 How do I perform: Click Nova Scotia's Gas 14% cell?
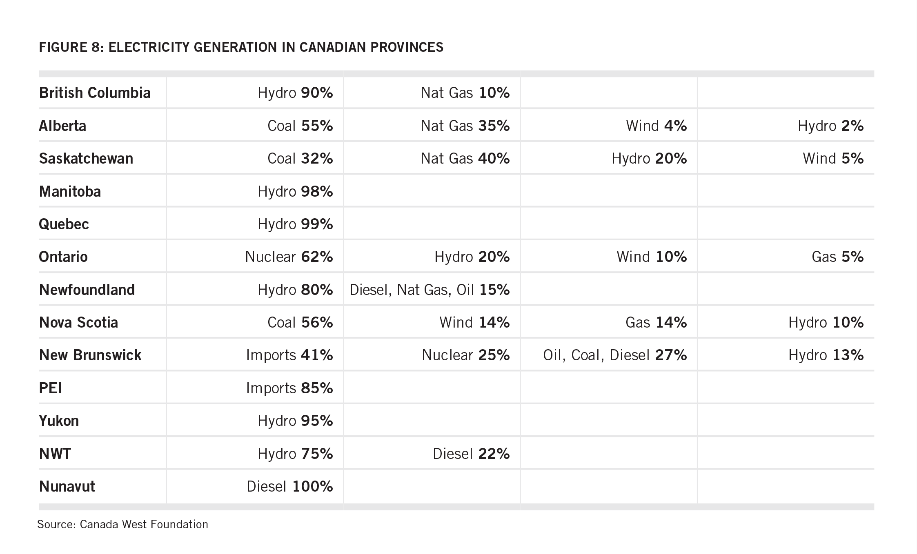click(656, 322)
